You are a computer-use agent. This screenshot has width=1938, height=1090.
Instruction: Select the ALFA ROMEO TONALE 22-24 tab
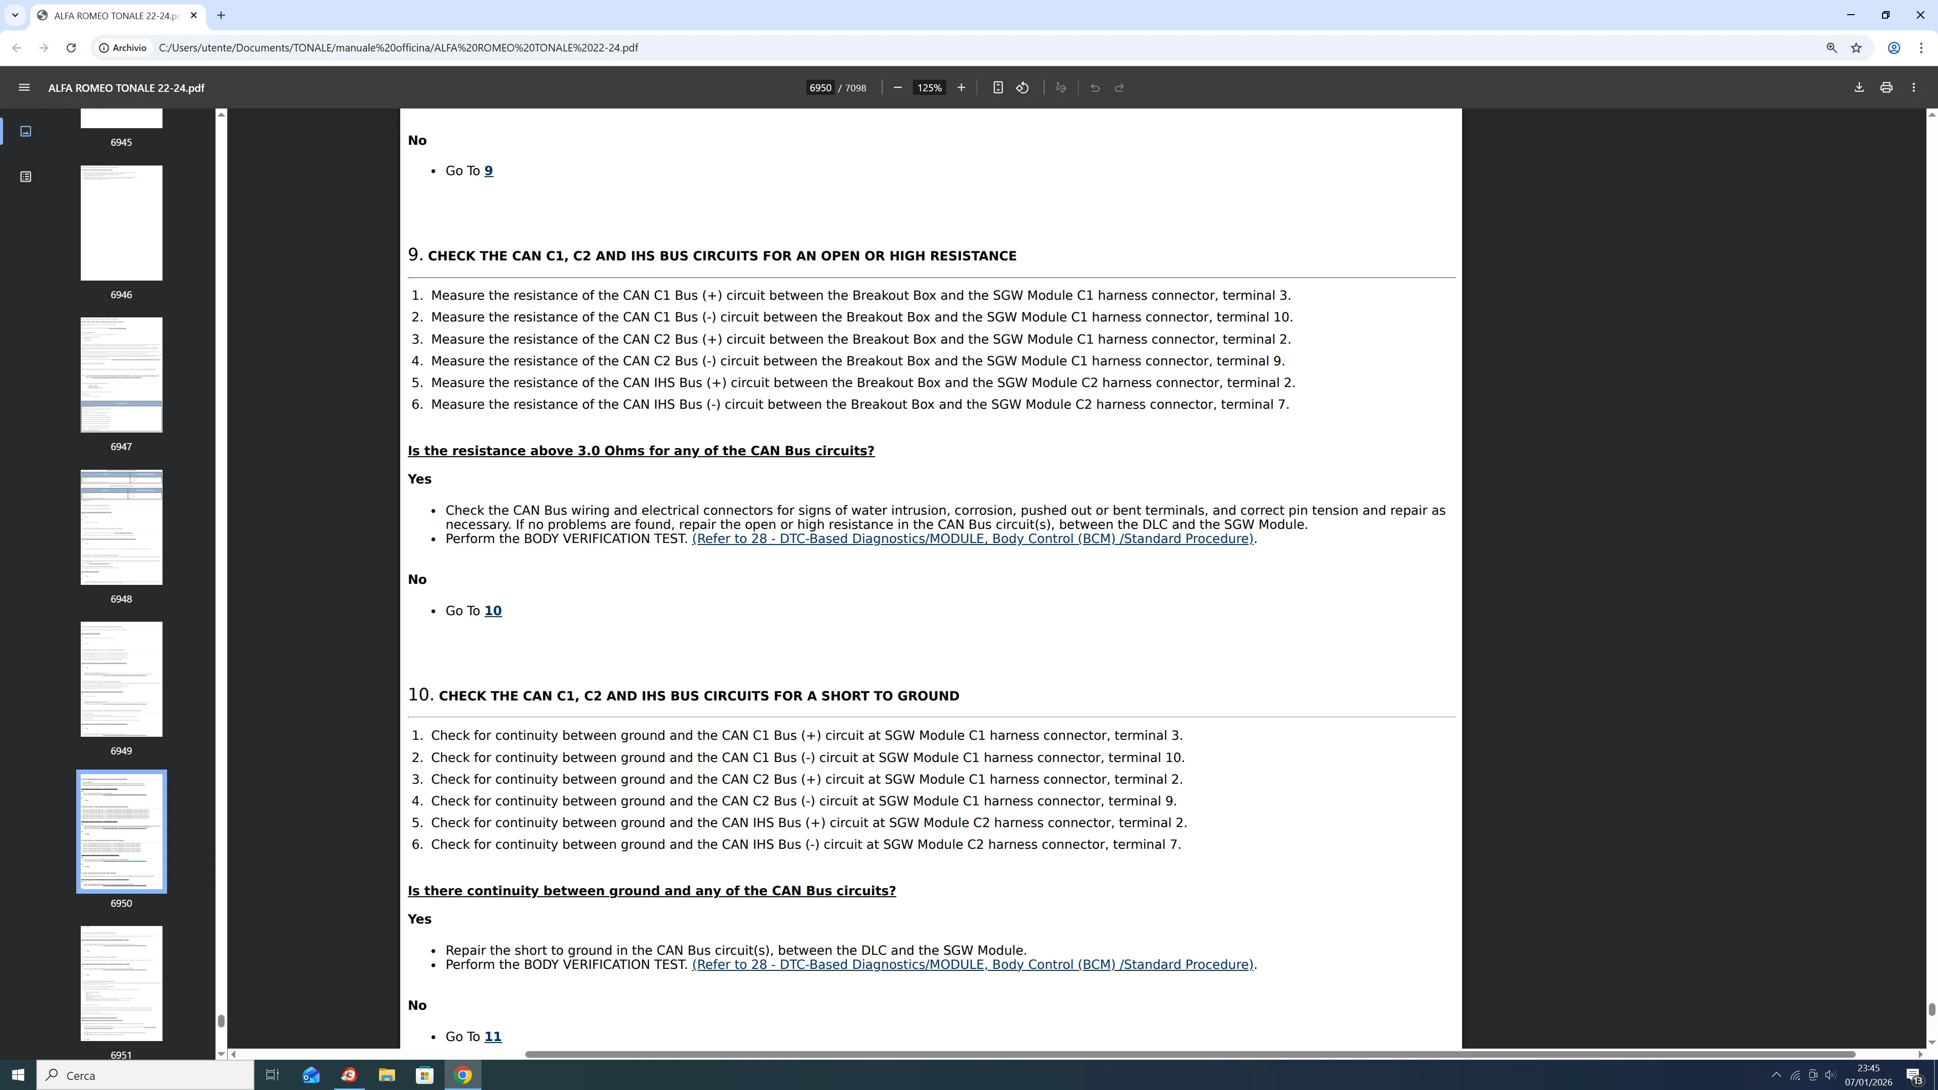click(x=118, y=16)
